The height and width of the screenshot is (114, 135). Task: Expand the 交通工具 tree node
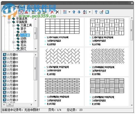(13, 26)
